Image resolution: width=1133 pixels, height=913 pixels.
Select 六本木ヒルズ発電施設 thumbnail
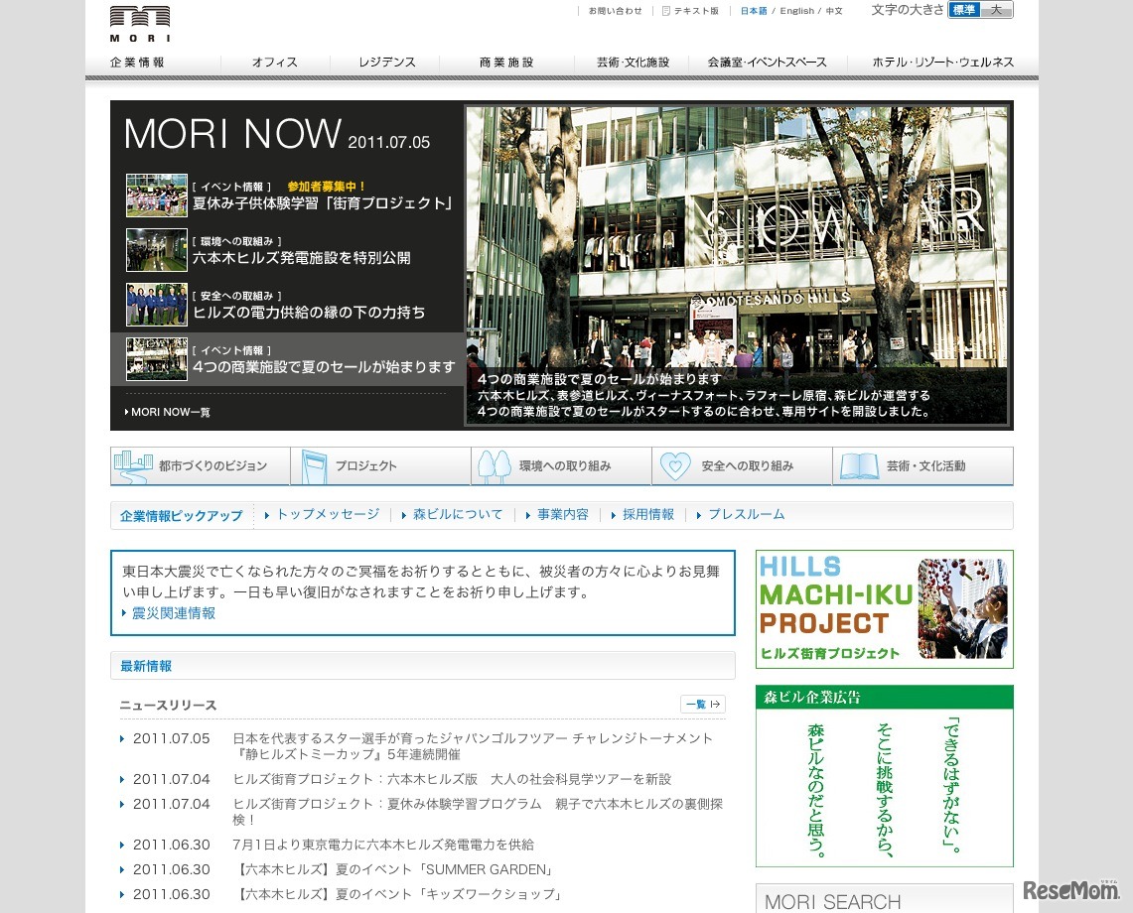click(157, 250)
